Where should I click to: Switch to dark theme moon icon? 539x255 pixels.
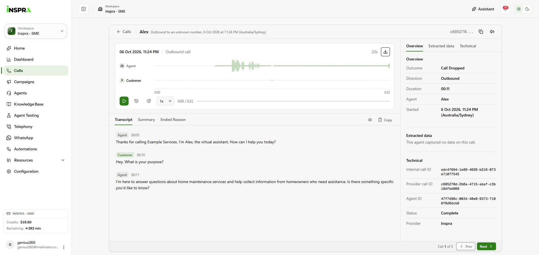[527, 9]
